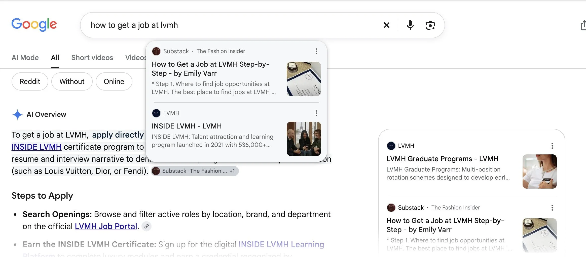Start voice search with the microphone icon

pos(410,25)
